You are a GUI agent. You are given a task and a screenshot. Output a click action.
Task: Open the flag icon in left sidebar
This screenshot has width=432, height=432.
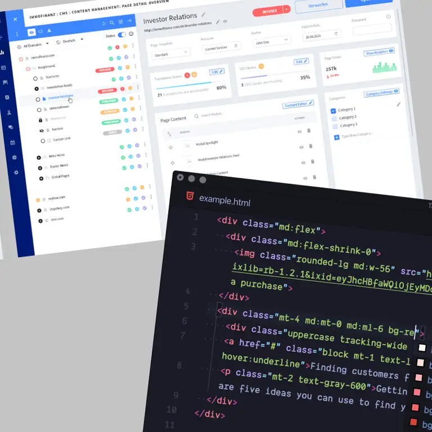point(5,82)
